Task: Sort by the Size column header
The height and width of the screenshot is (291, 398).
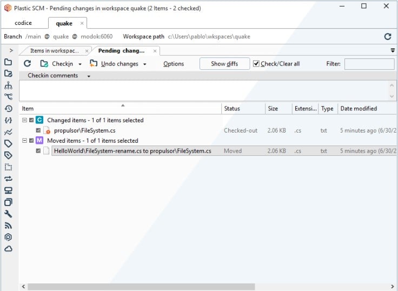Action: coord(278,109)
